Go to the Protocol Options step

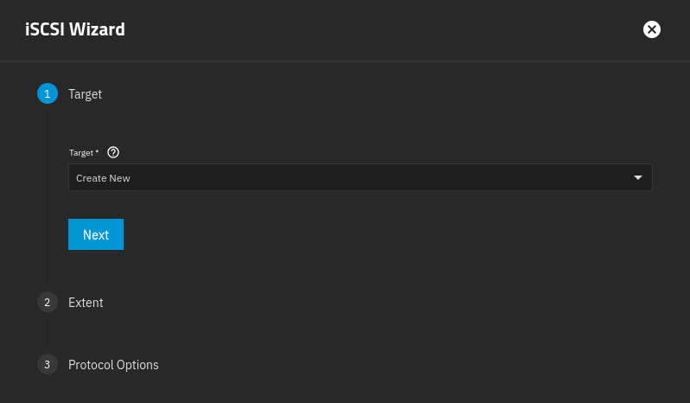coord(113,365)
